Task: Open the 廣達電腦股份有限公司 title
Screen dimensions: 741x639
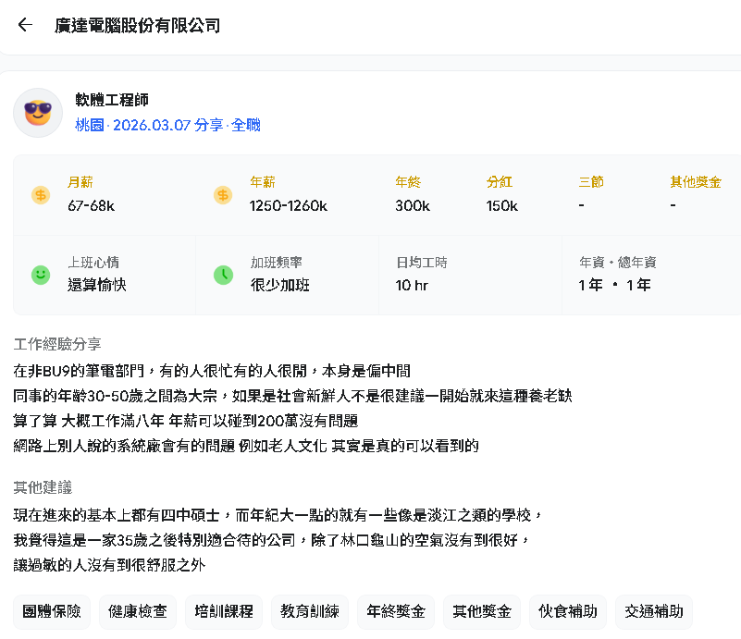Action: [x=138, y=26]
